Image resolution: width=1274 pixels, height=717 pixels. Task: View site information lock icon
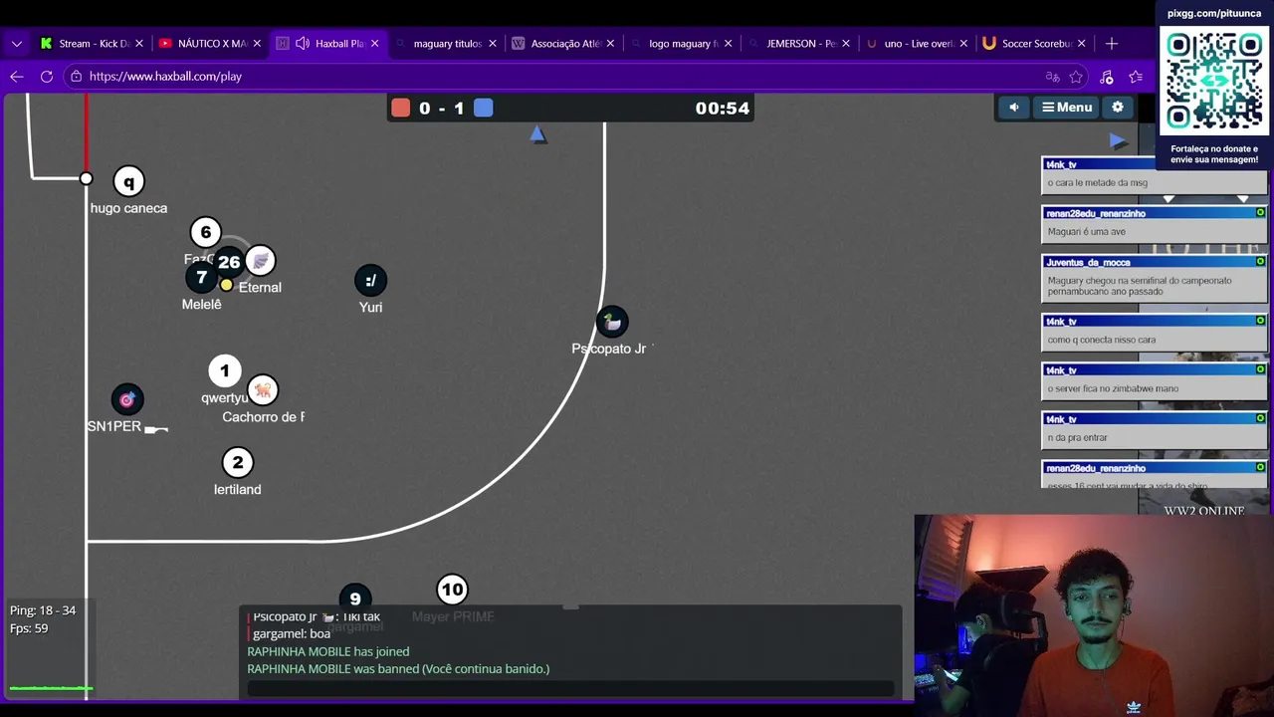76,77
